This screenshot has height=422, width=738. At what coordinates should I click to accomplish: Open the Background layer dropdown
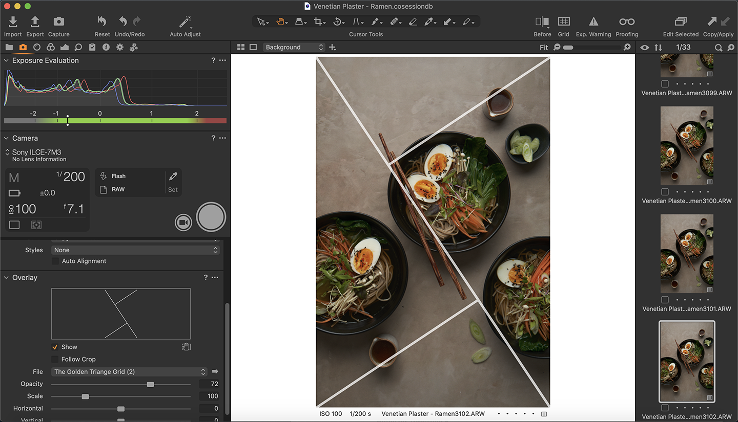pos(294,47)
